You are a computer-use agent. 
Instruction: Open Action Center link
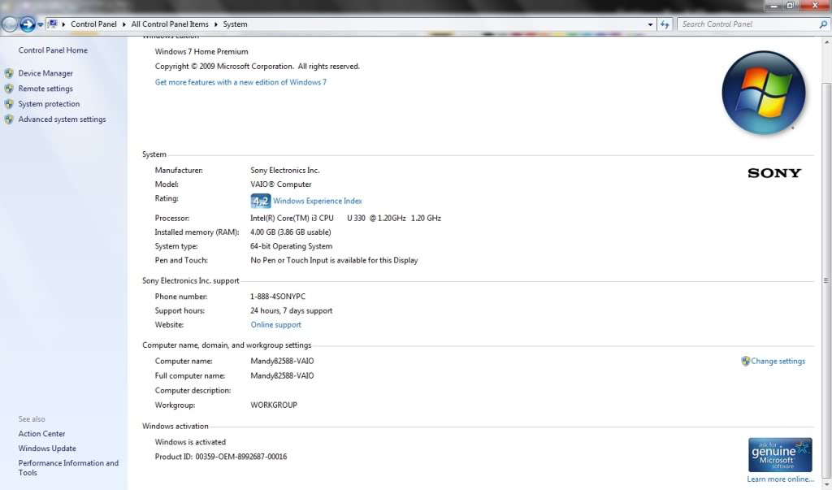[42, 434]
